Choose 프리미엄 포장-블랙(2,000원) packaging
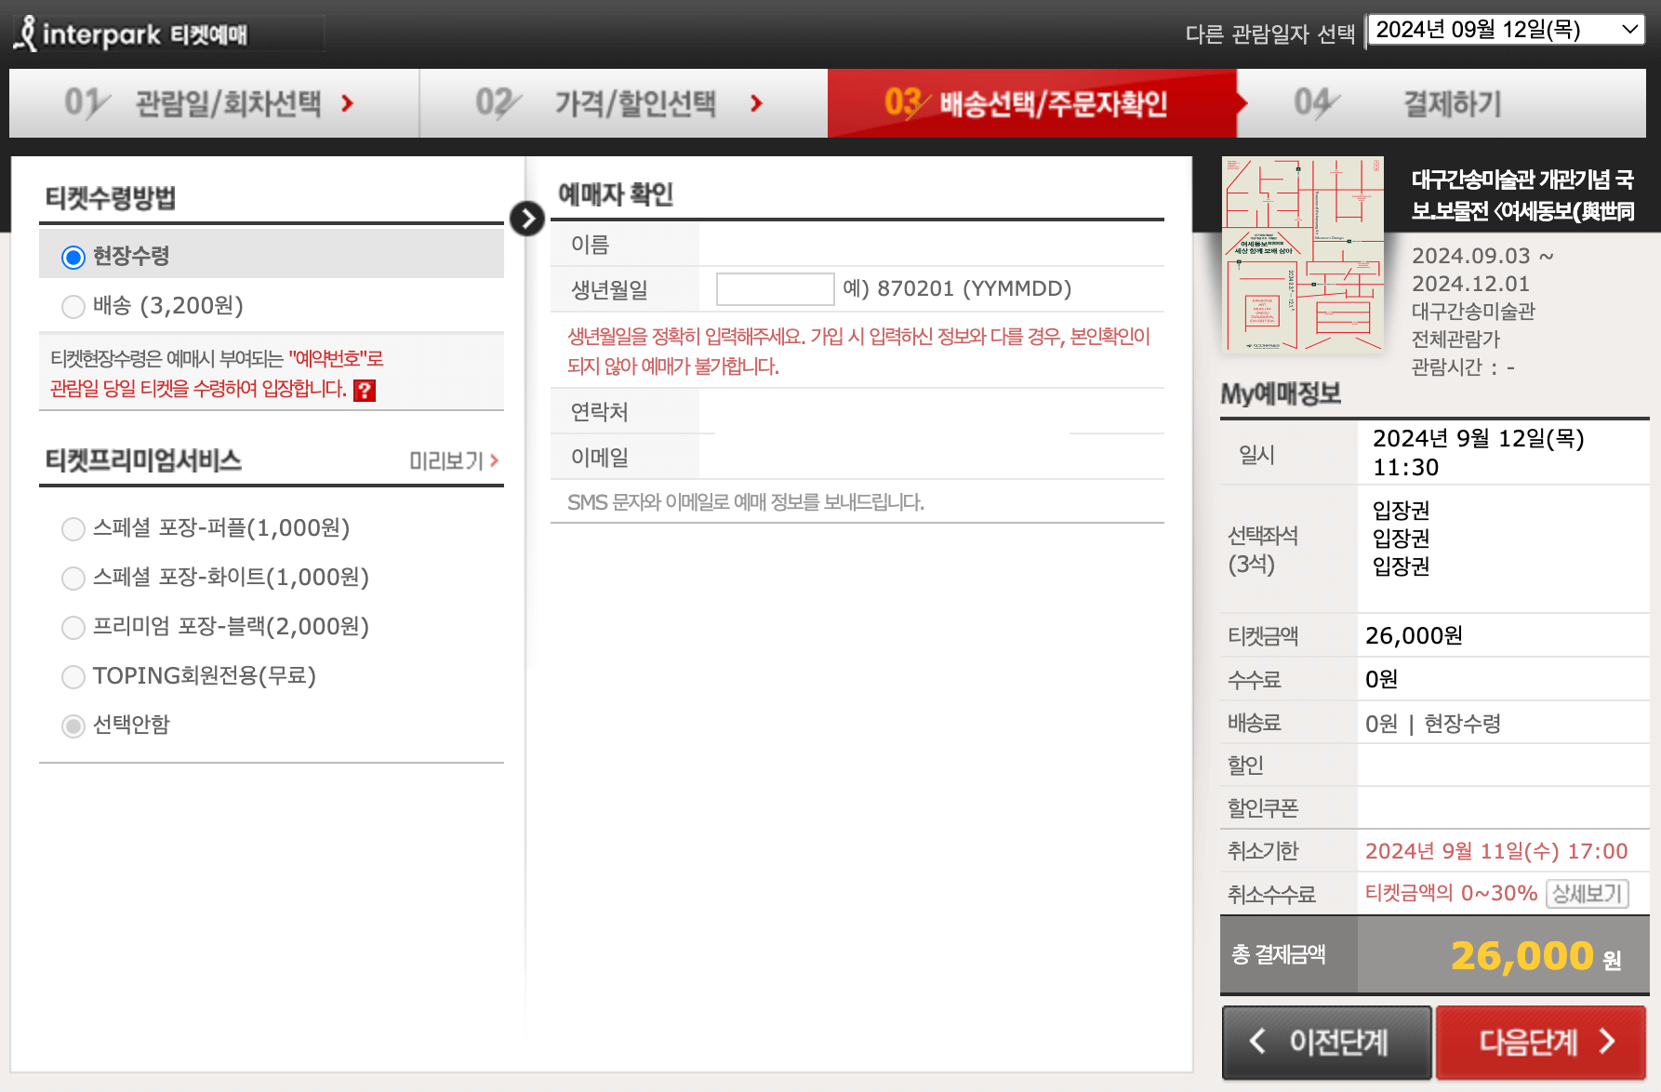 73,627
